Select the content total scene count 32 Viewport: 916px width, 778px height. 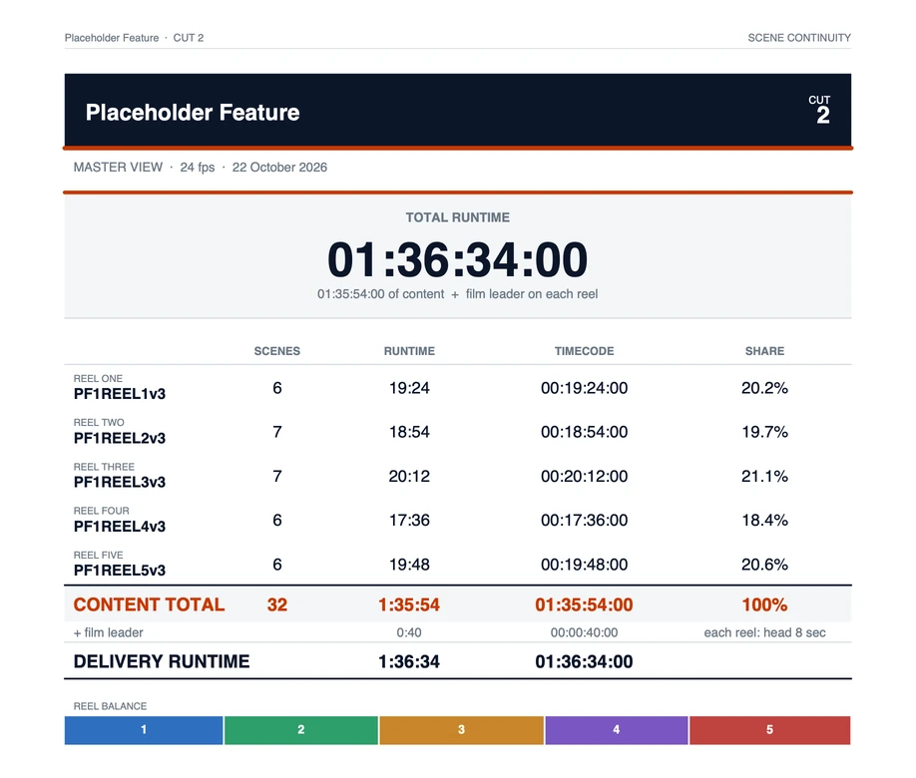tap(277, 604)
